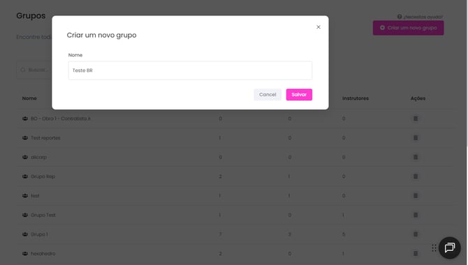The height and width of the screenshot is (265, 468).
Task: Click the help question mark icon
Action: click(x=400, y=17)
